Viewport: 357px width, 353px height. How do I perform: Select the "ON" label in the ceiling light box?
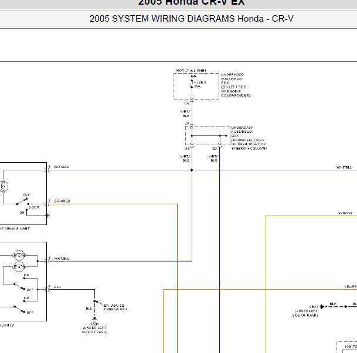[x=22, y=213]
